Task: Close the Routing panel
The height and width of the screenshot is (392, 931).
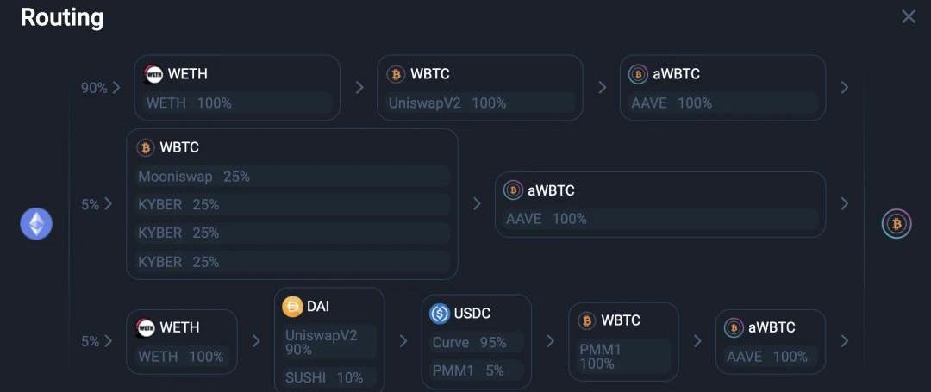Action: pos(909,17)
